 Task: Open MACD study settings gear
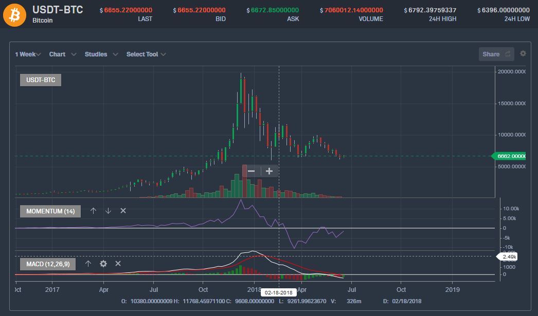(x=103, y=264)
